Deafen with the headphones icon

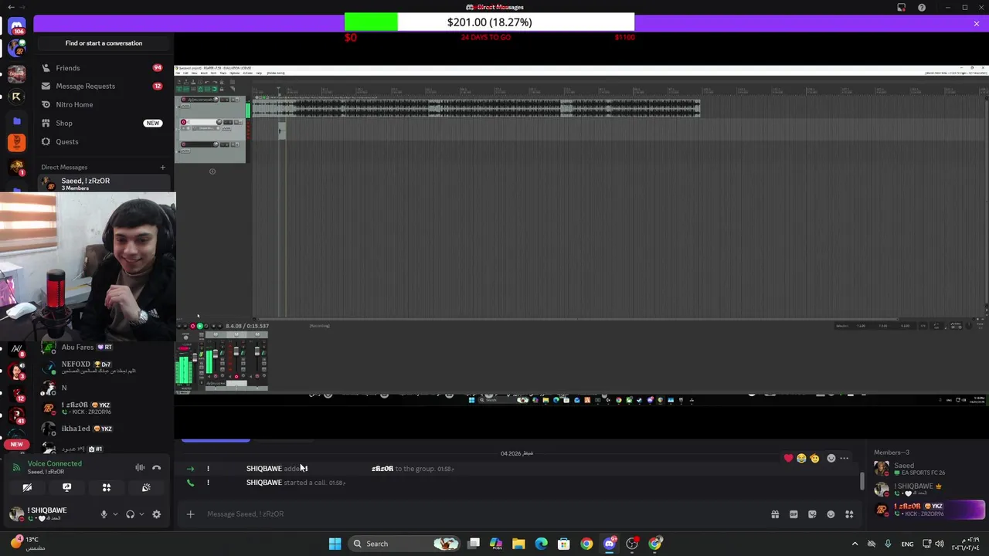pos(130,514)
